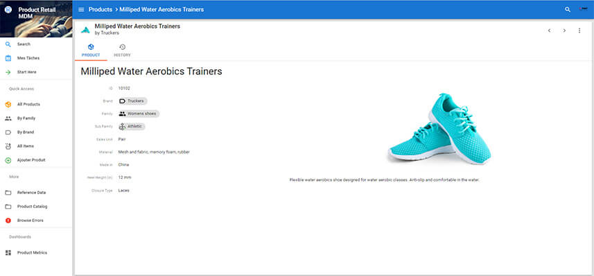Click the Search magnifier icon in sidebar

point(8,44)
